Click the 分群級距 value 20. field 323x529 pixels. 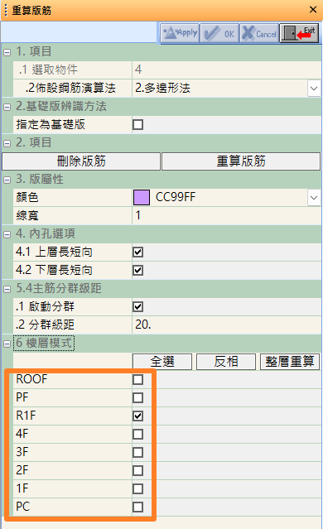tap(226, 325)
